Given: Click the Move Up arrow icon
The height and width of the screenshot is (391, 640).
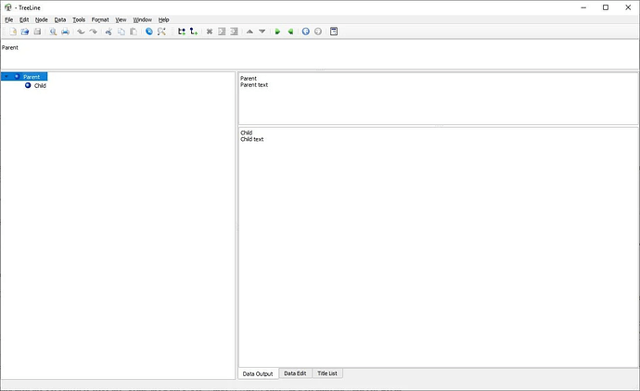Looking at the screenshot, I should click(250, 32).
